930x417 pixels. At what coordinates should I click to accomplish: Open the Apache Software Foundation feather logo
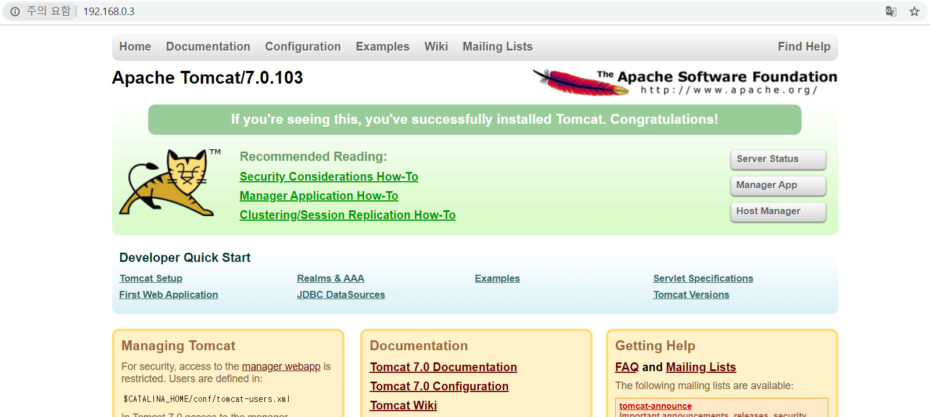point(685,82)
